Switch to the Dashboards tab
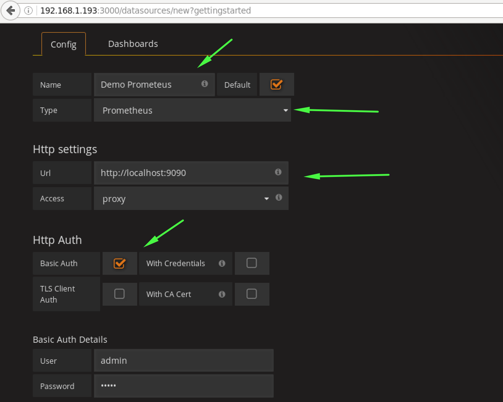The image size is (503, 402). coord(133,44)
